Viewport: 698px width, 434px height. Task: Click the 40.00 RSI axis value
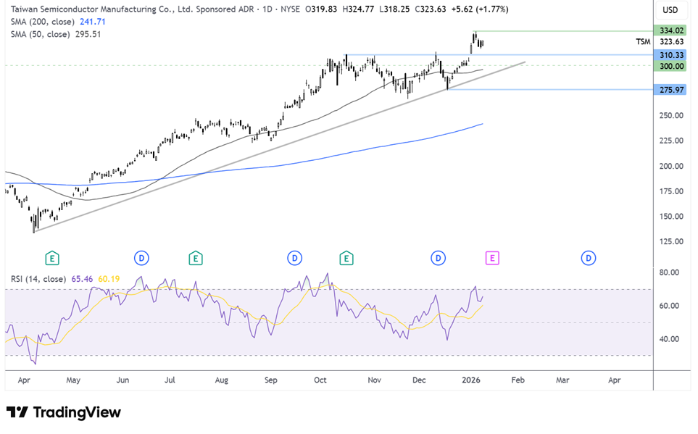click(669, 339)
